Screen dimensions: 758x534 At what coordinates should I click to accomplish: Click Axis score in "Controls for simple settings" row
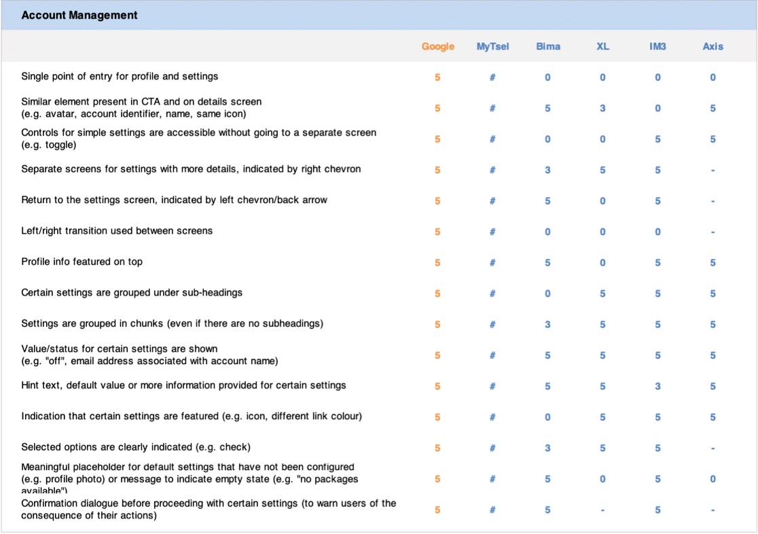[712, 139]
